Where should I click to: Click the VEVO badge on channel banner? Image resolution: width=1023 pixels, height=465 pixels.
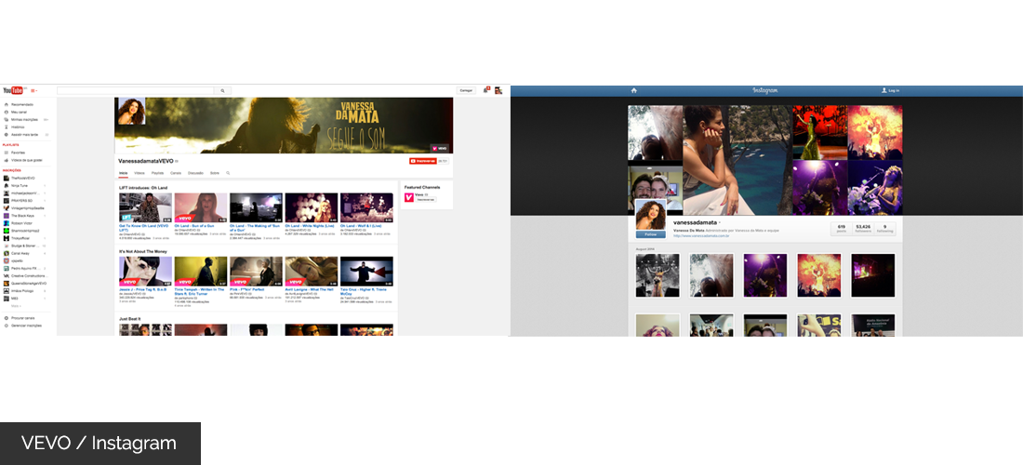point(439,149)
